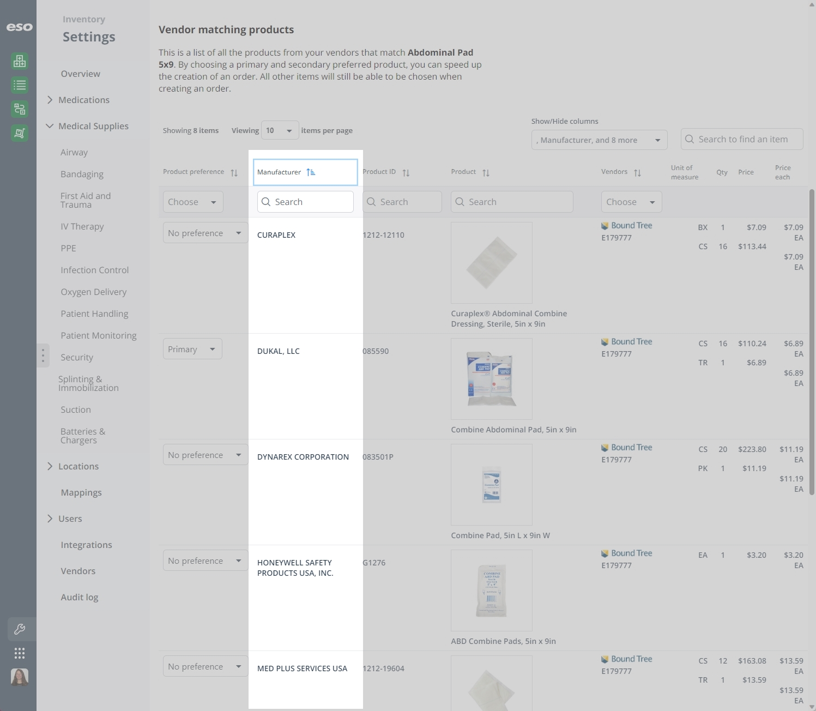Open preference dropdown for Med Plus Services row
Viewport: 816px width, 711px height.
(x=205, y=666)
